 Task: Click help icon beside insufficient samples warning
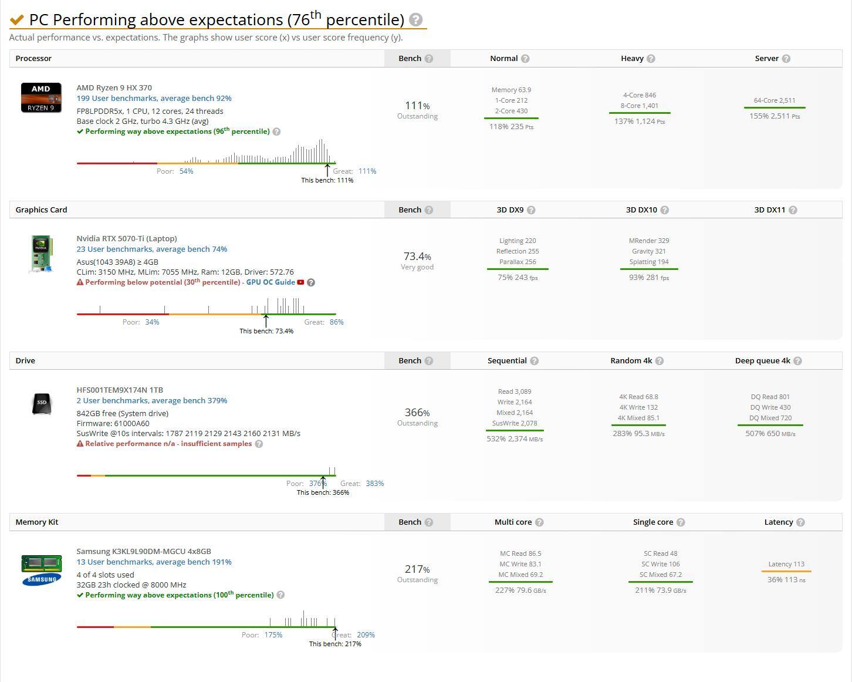coord(259,444)
